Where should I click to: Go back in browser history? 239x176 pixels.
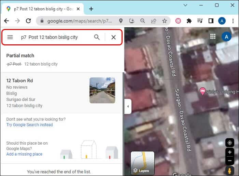tap(6, 21)
